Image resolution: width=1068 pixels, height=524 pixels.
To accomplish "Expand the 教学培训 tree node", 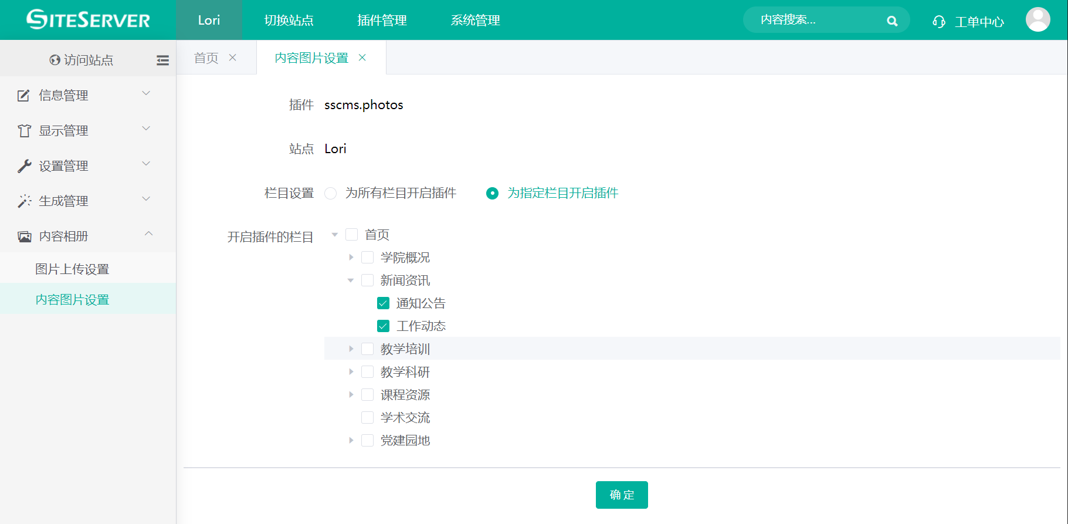I will pos(351,349).
